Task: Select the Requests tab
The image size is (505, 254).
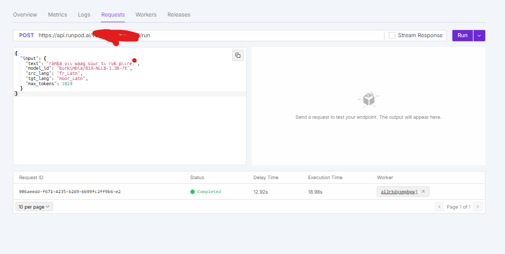Action: pyautogui.click(x=113, y=14)
